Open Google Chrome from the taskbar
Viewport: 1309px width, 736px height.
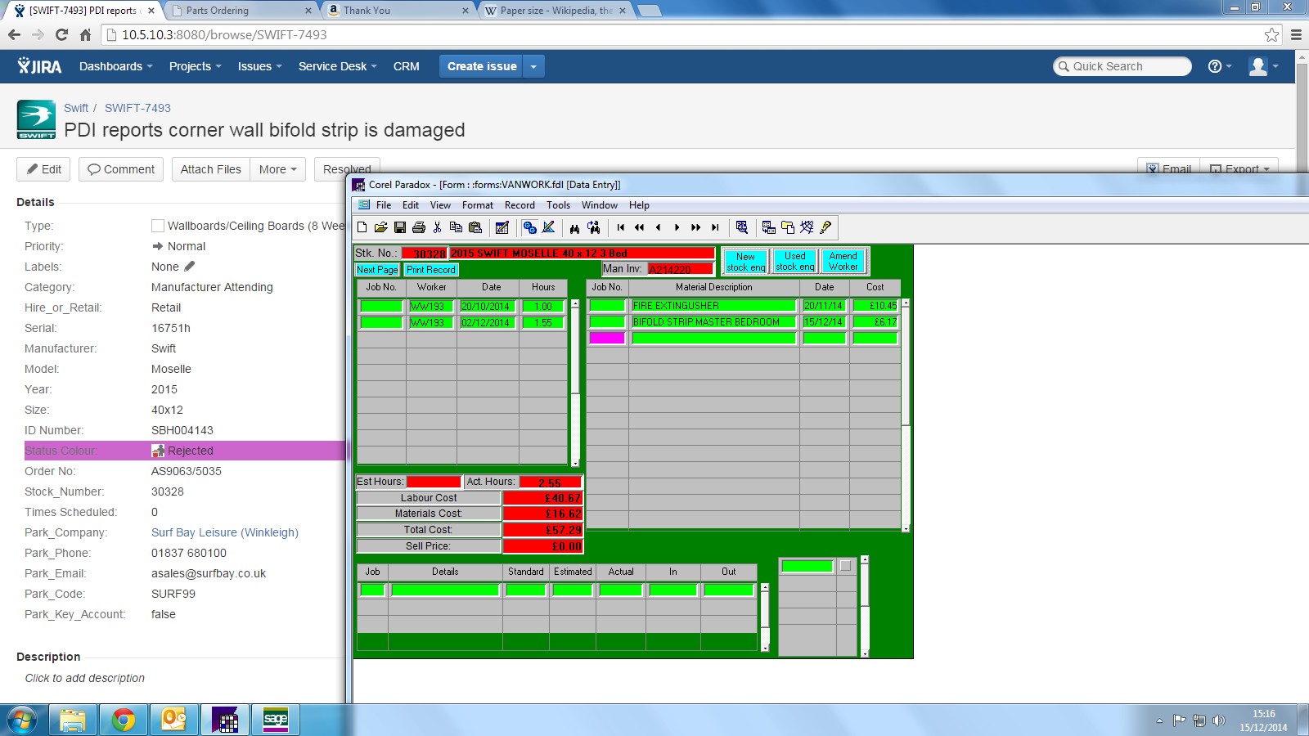point(124,720)
